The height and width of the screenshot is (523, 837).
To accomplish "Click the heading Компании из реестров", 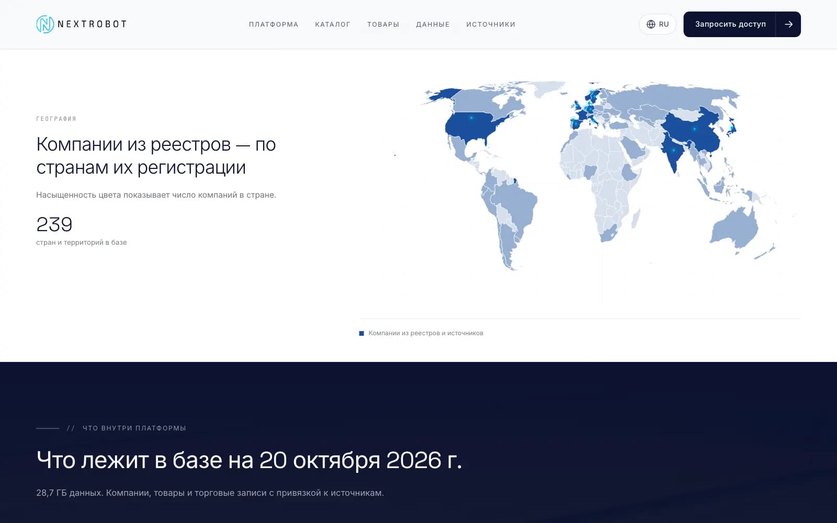I will pyautogui.click(x=156, y=156).
